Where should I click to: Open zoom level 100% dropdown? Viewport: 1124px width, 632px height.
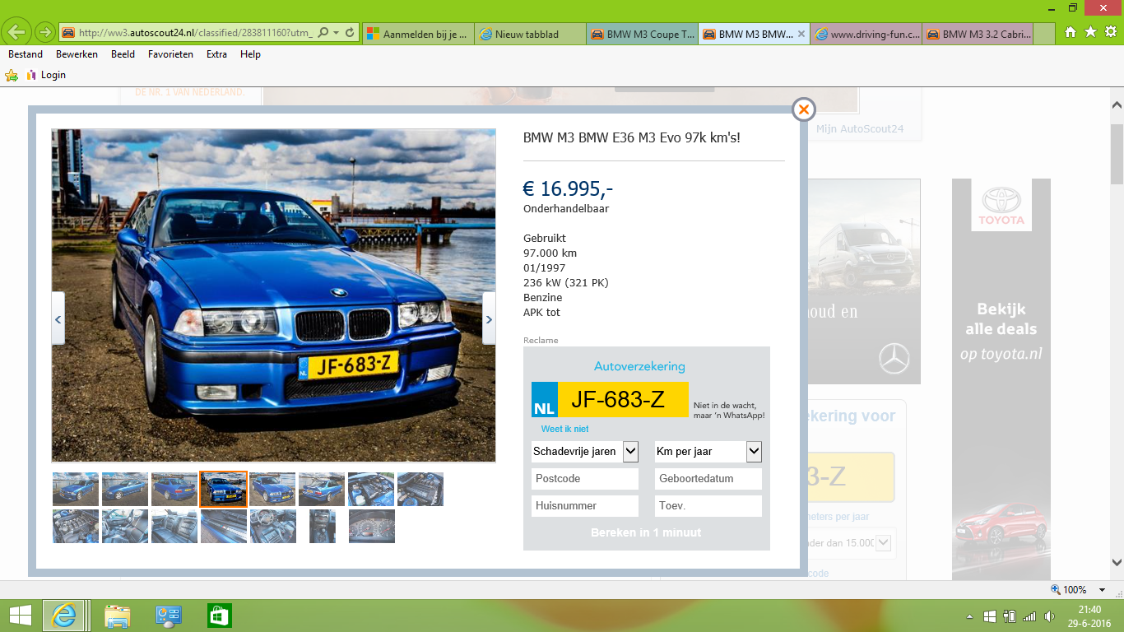click(x=1103, y=590)
